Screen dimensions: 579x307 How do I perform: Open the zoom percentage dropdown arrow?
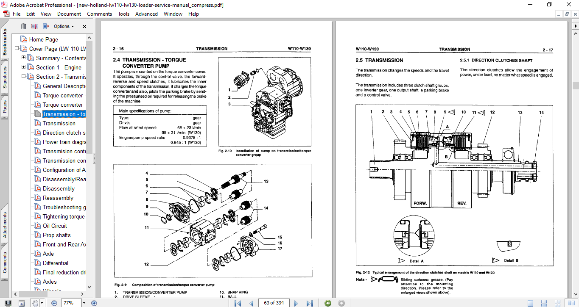tap(84, 303)
